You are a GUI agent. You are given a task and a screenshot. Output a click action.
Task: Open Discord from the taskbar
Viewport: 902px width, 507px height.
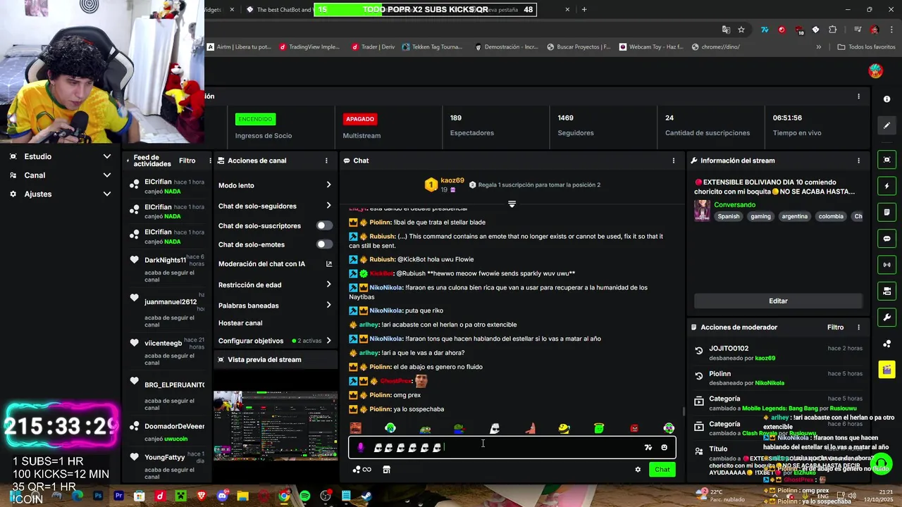click(x=223, y=496)
